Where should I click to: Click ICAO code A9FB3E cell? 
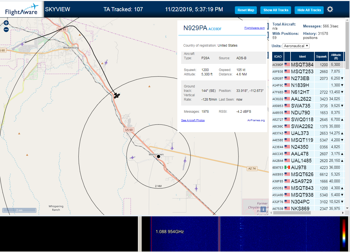pos(278,72)
